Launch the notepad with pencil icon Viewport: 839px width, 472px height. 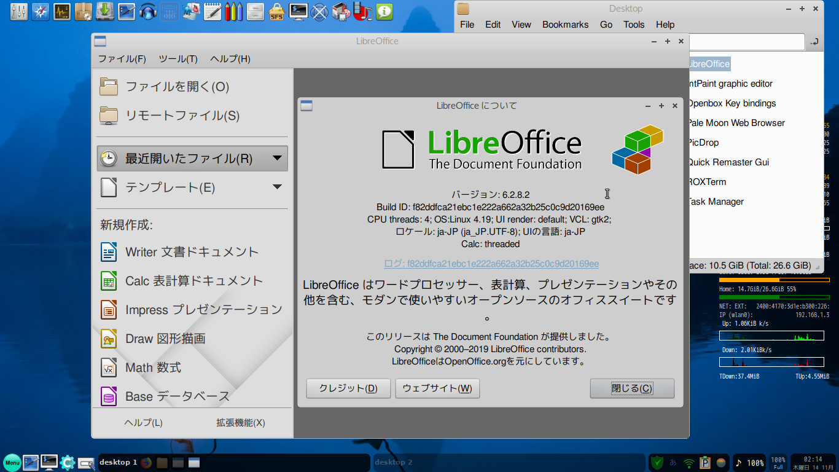(213, 11)
